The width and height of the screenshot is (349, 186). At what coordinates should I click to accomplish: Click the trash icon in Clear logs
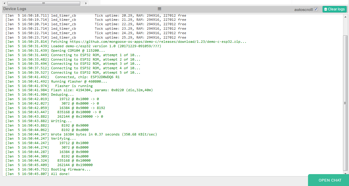pos(326,9)
